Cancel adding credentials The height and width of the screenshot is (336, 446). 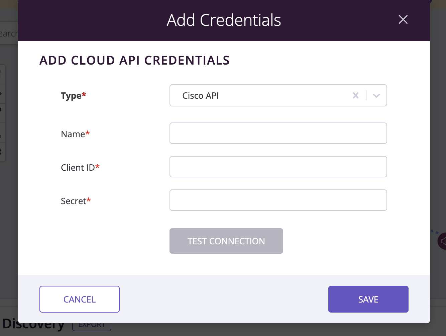[80, 299]
